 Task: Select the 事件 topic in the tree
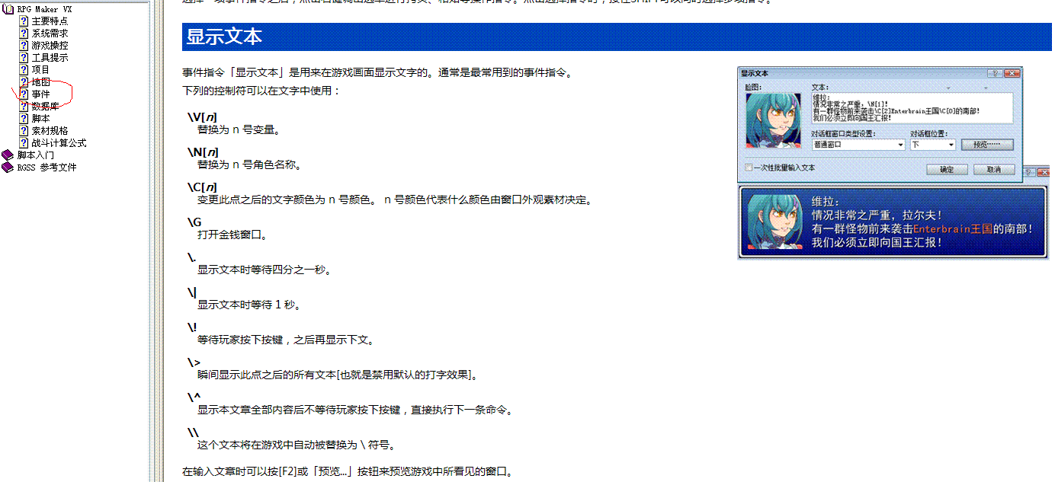tap(40, 94)
